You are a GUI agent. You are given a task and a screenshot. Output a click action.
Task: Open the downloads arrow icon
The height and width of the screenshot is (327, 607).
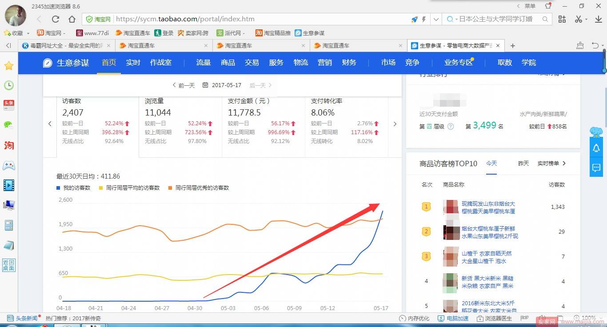click(x=598, y=19)
